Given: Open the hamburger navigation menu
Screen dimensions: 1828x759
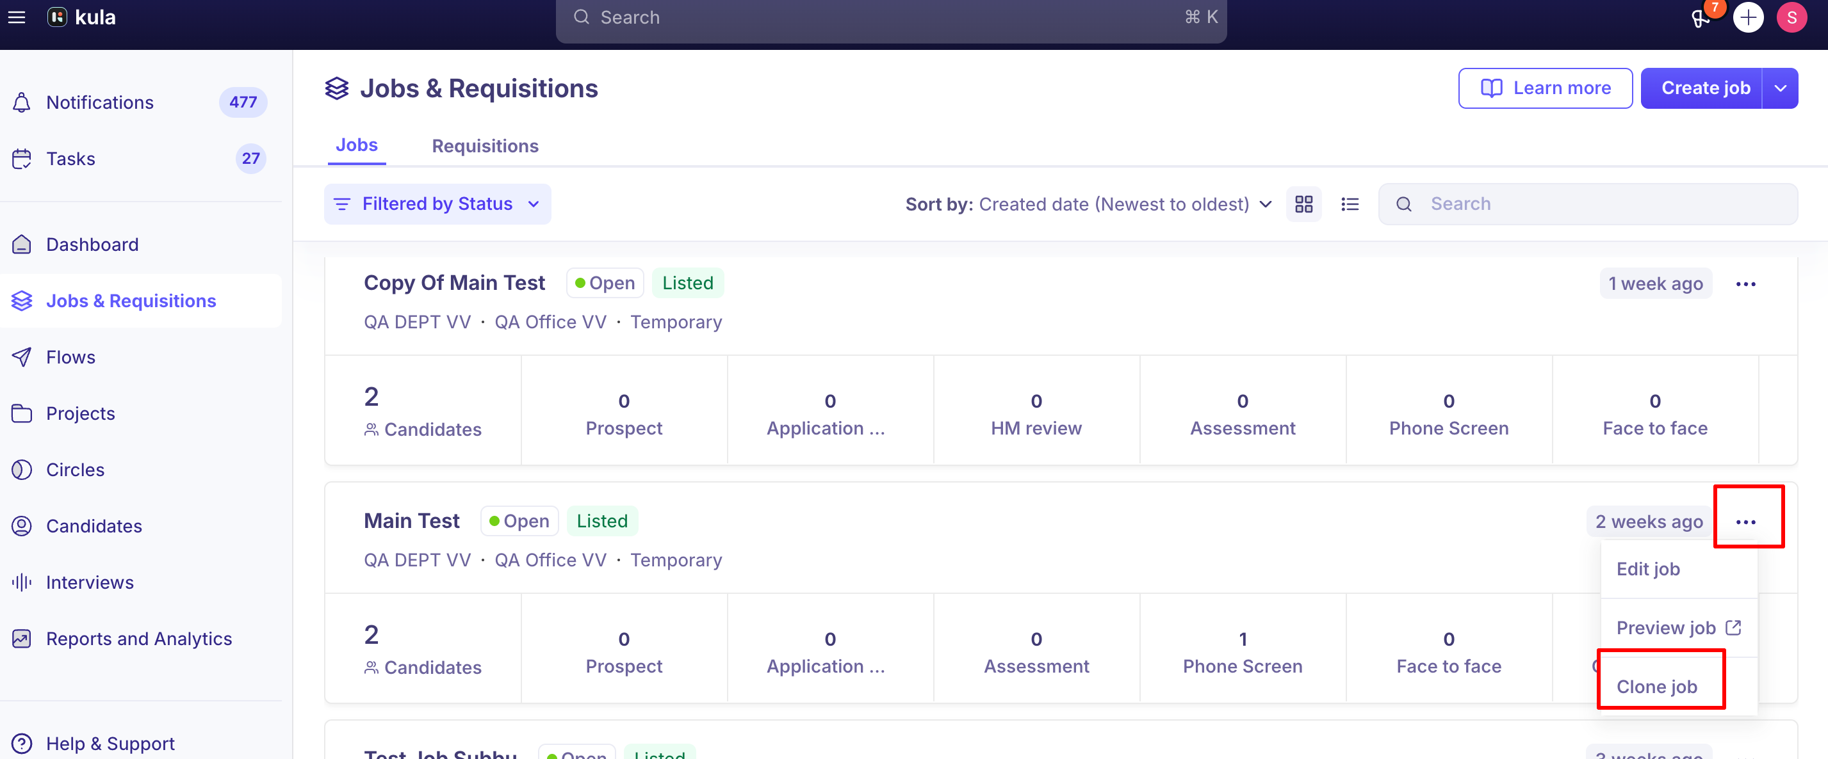Looking at the screenshot, I should (17, 18).
